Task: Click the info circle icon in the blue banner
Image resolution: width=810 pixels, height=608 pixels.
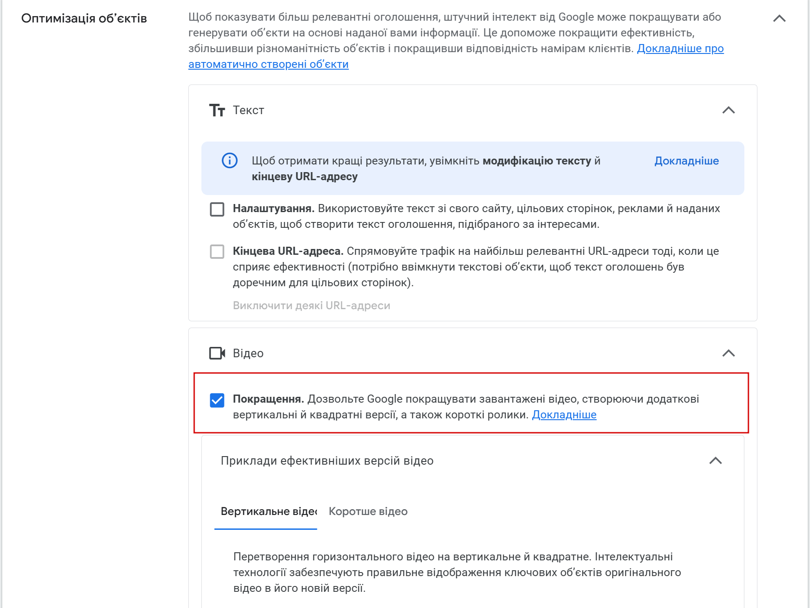Action: 230,160
